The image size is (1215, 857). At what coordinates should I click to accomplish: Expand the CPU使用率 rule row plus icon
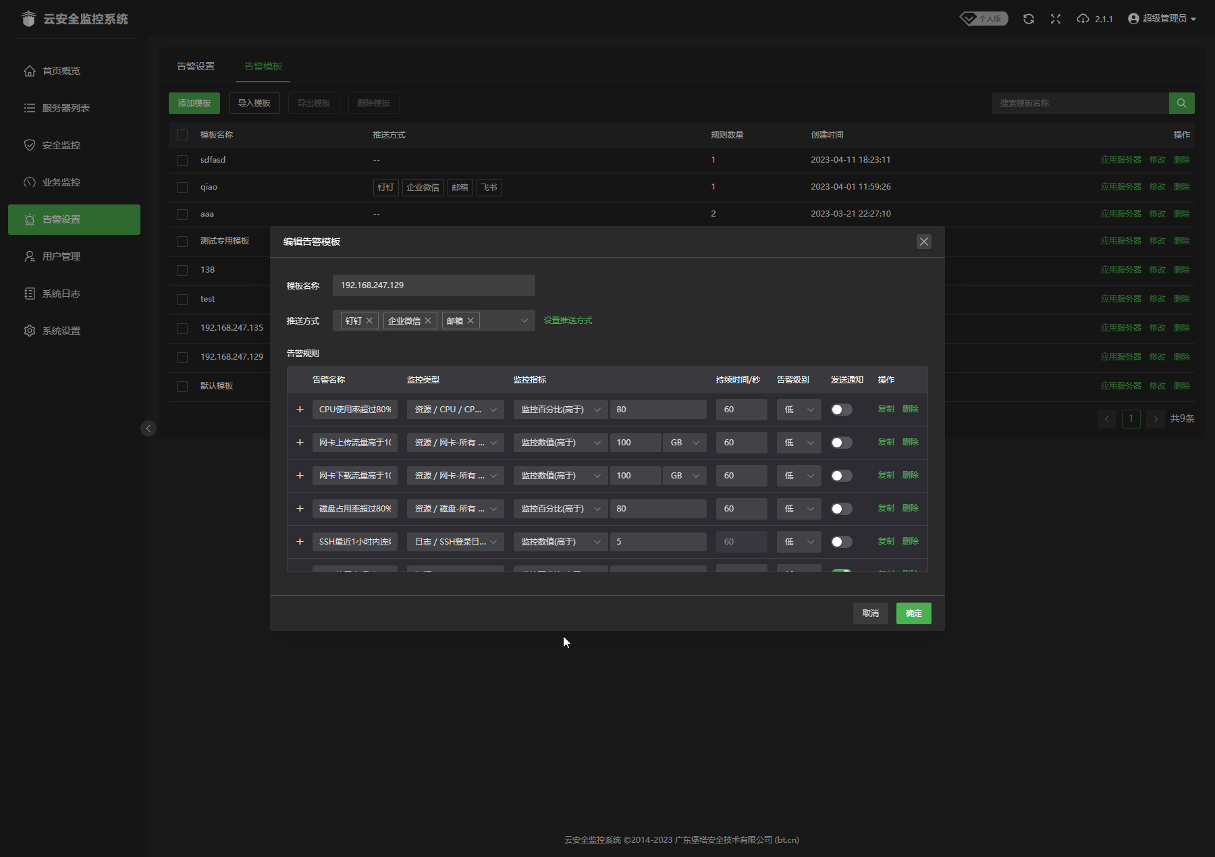click(x=300, y=410)
